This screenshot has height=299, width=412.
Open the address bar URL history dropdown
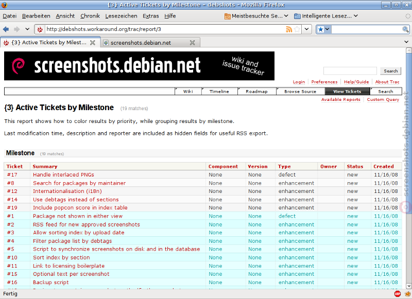pyautogui.click(x=306, y=29)
